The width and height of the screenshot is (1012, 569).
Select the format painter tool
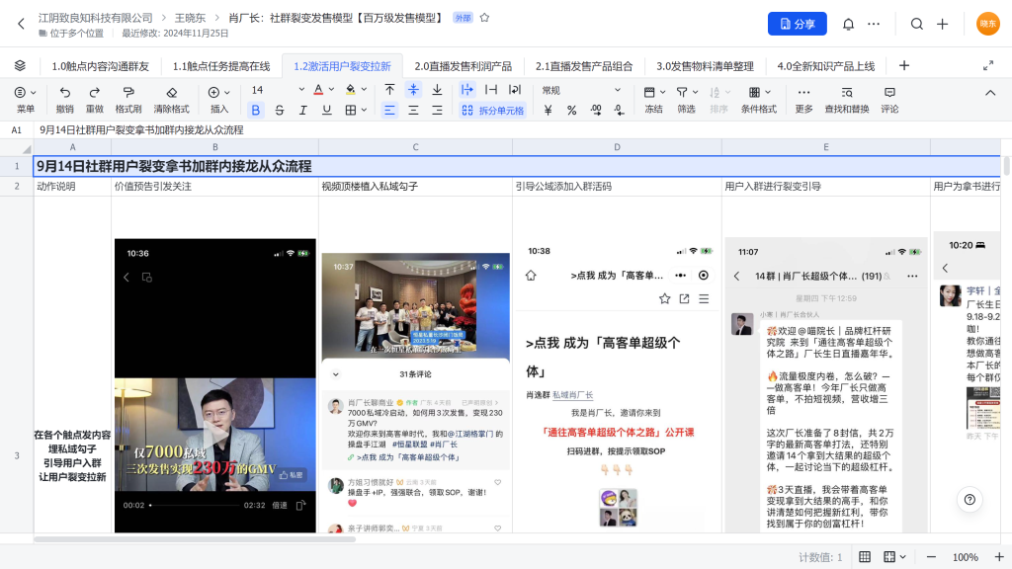click(x=128, y=100)
